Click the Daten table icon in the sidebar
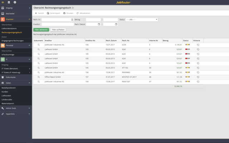 click(x=3, y=83)
